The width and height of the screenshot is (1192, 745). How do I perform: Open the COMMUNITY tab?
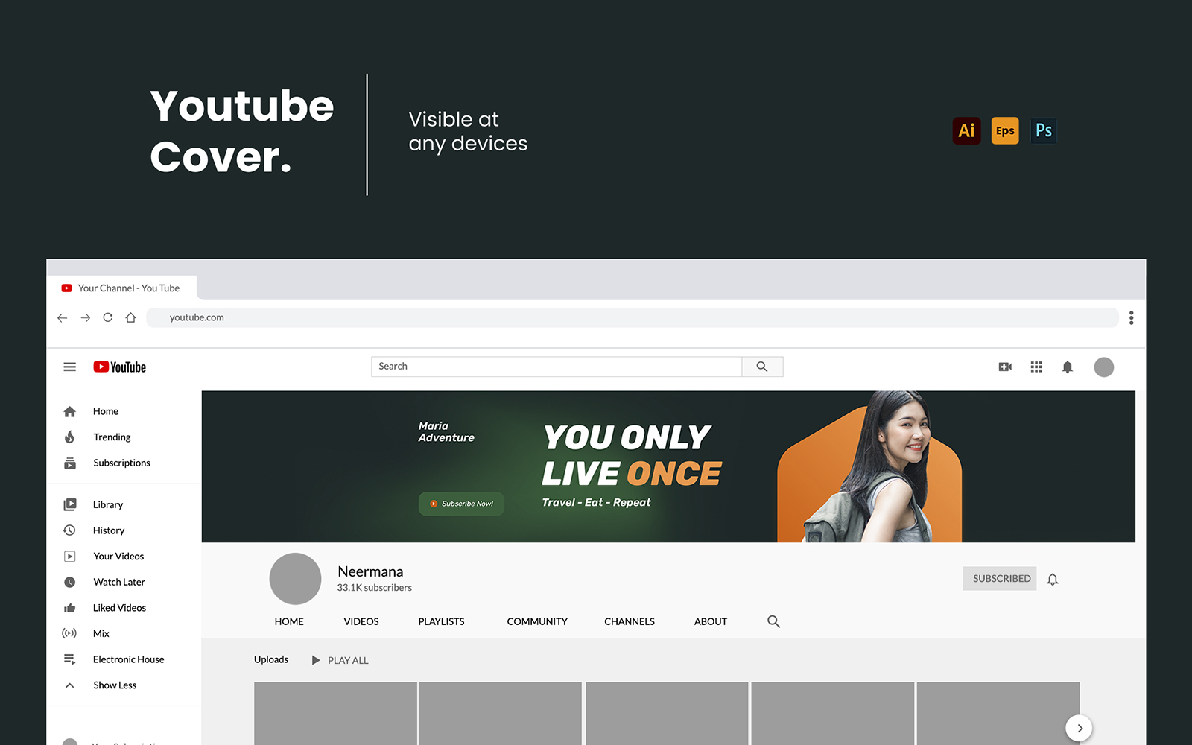(537, 621)
